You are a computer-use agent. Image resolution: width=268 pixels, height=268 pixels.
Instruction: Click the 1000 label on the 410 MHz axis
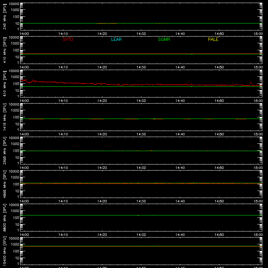tap(15, 43)
